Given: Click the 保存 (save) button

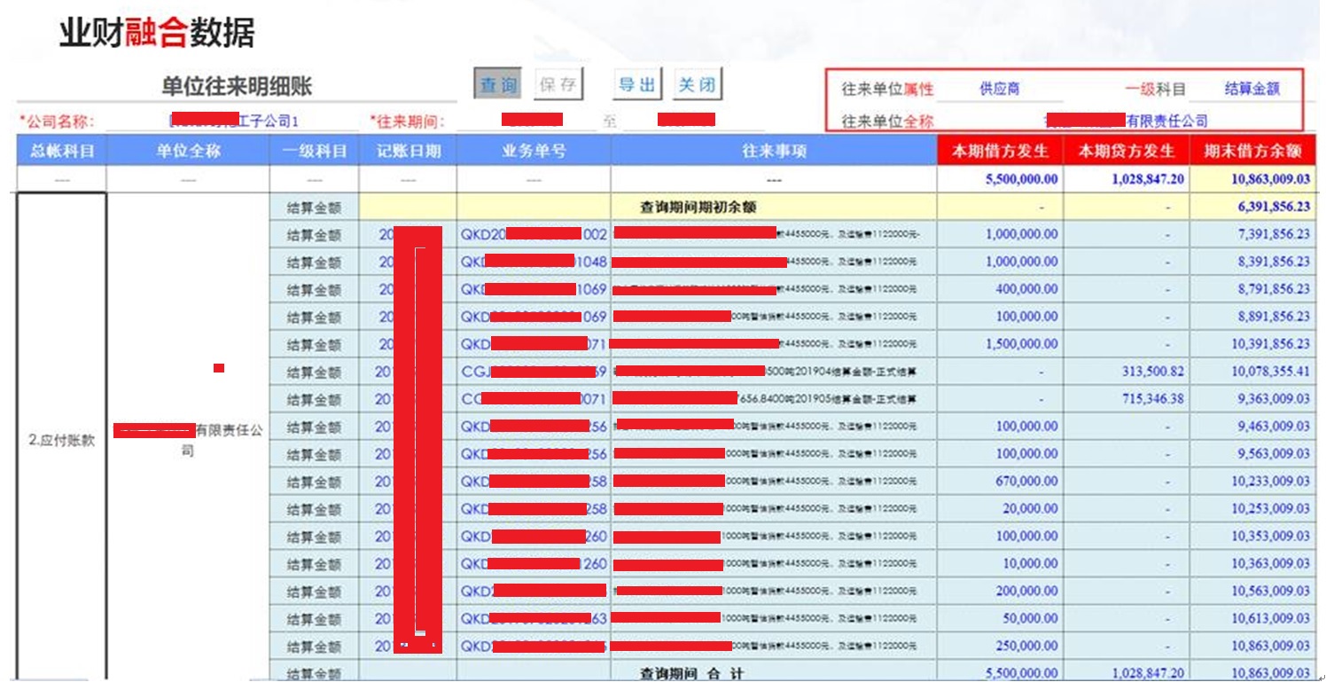Looking at the screenshot, I should click(558, 85).
